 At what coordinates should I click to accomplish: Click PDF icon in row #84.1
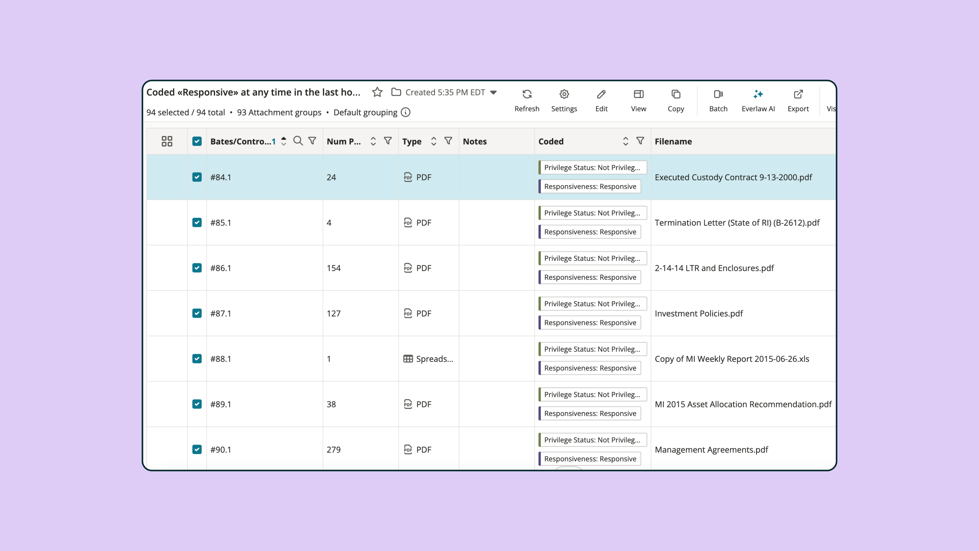point(408,177)
